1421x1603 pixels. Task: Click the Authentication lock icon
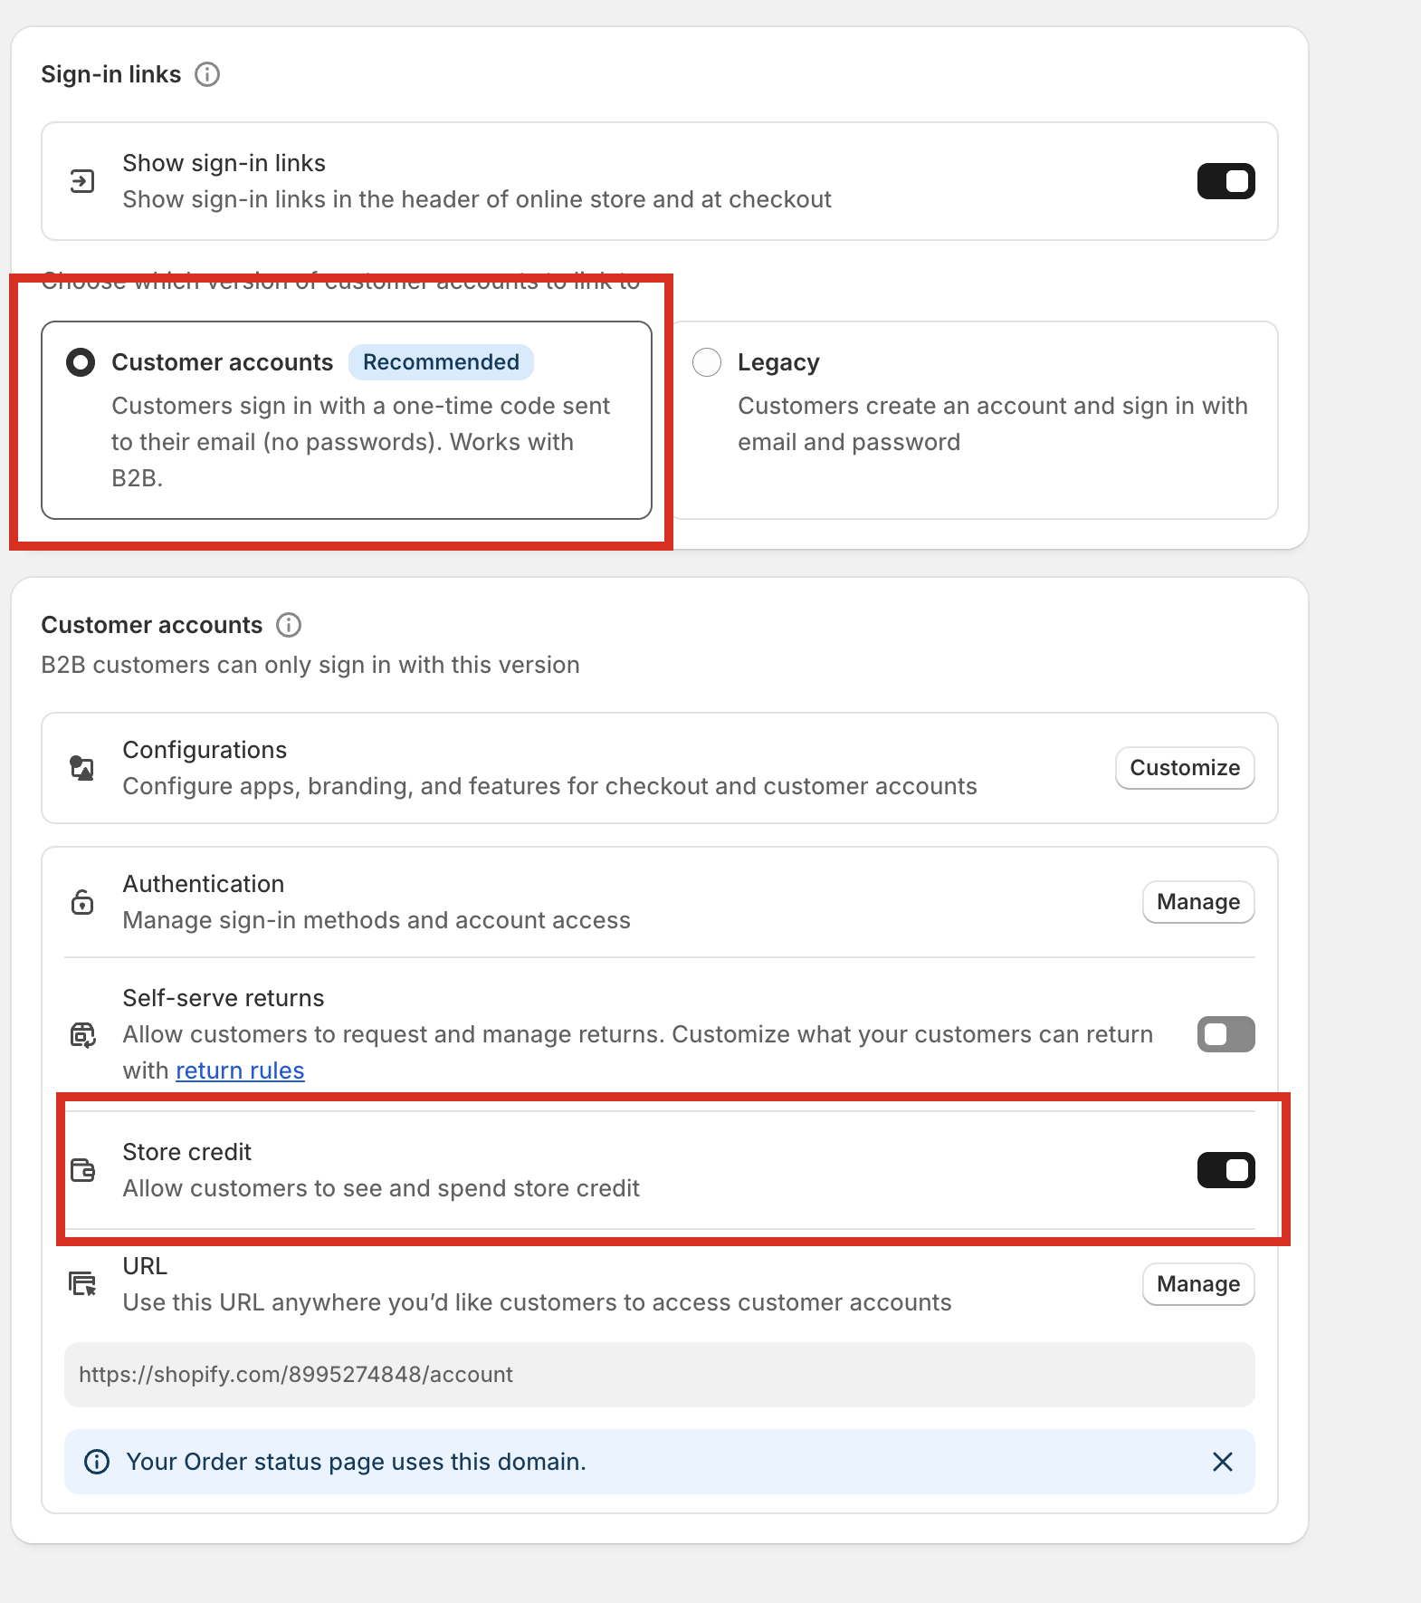pos(82,902)
